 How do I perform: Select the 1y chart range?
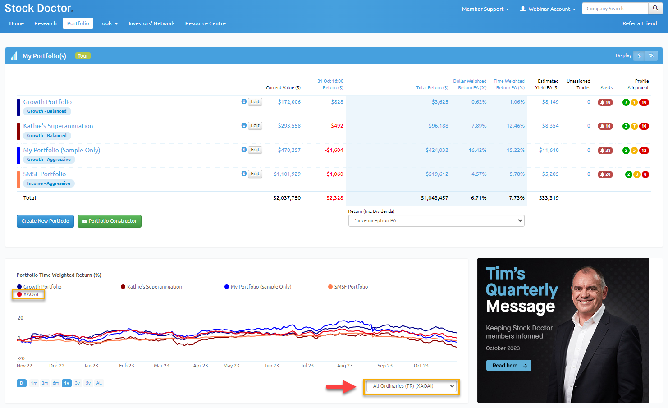(67, 383)
